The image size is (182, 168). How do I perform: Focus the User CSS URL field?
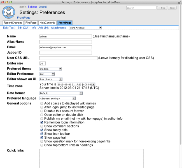(68, 58)
